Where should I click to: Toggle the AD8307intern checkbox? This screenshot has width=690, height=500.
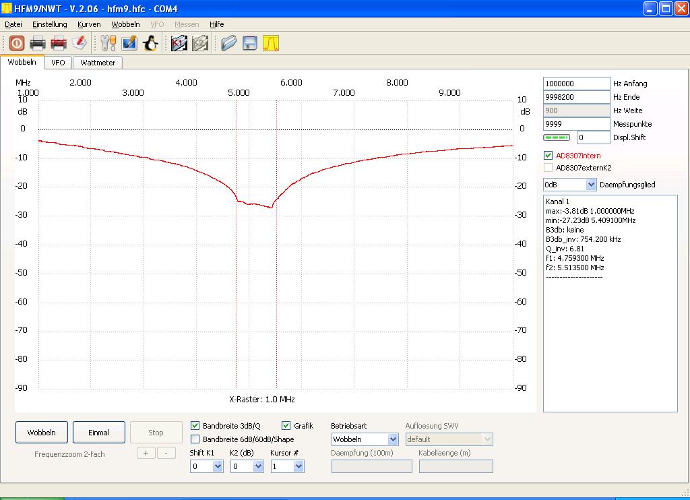(x=548, y=156)
